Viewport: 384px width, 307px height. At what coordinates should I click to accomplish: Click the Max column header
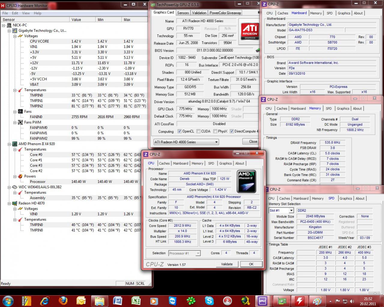point(135,20)
